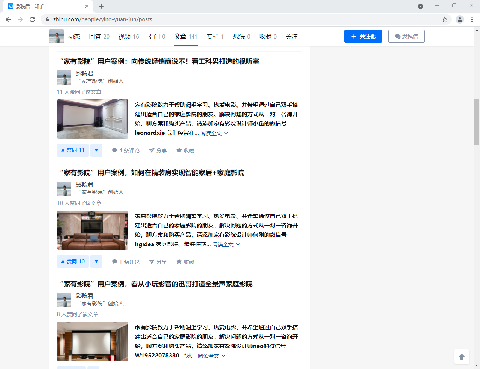Viewport: 480px width, 369px height.
Task: Click the comment icon showing 4 条评论
Action: [x=126, y=150]
